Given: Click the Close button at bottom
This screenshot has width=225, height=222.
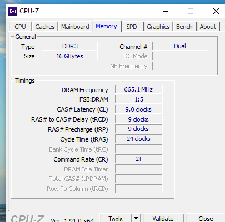Looking at the screenshot, I should pos(206,219).
